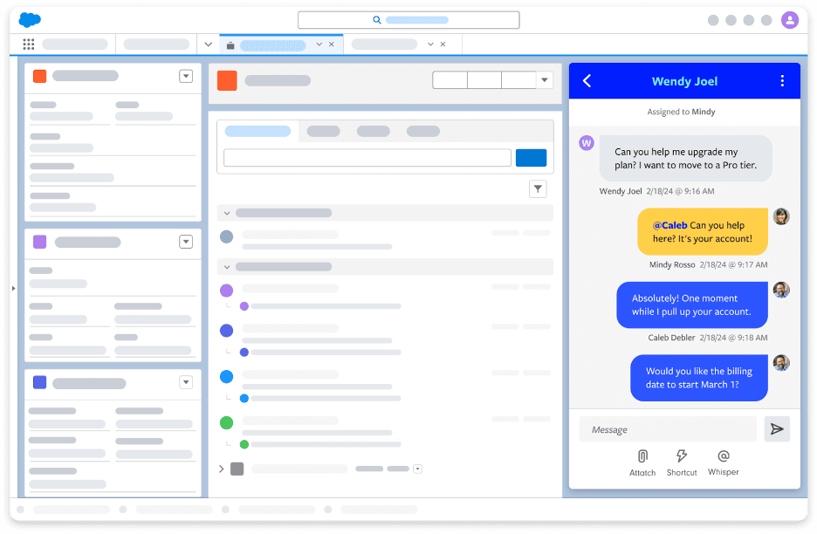Click the blue submit button beside input

[531, 158]
